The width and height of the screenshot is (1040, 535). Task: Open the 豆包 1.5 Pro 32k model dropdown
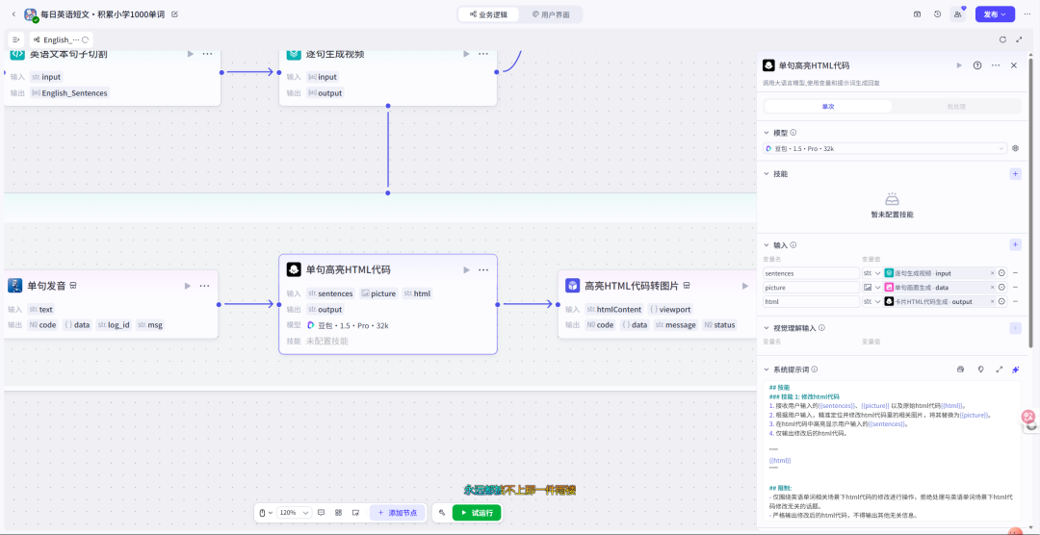884,149
